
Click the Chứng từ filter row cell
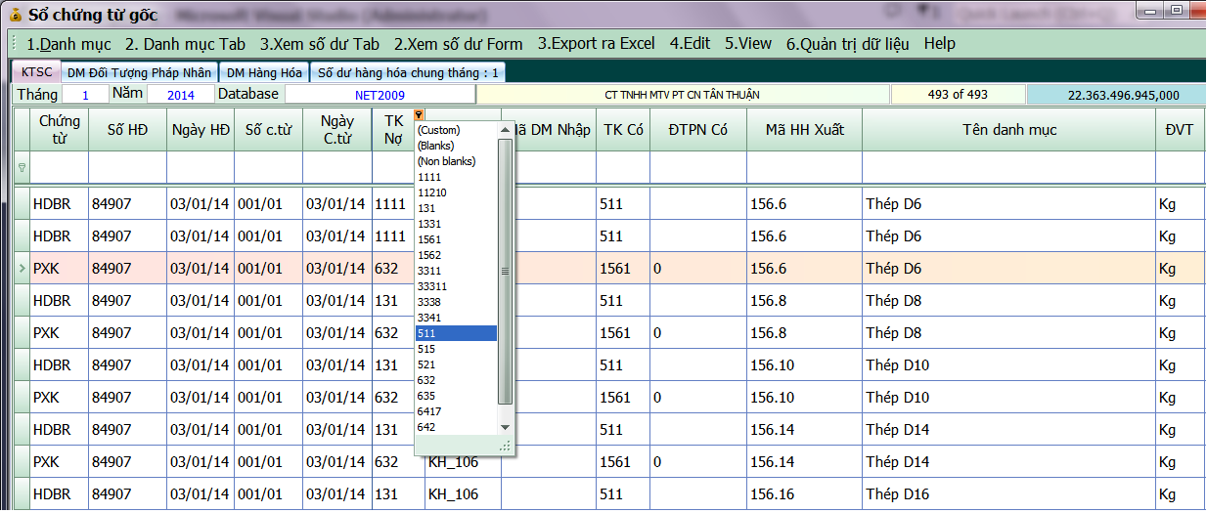coord(59,167)
